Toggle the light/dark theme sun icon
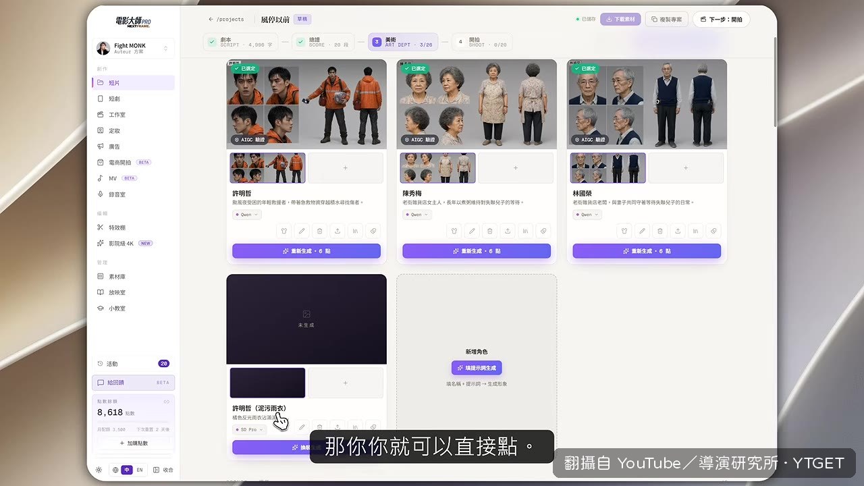This screenshot has width=864, height=486. [x=99, y=470]
